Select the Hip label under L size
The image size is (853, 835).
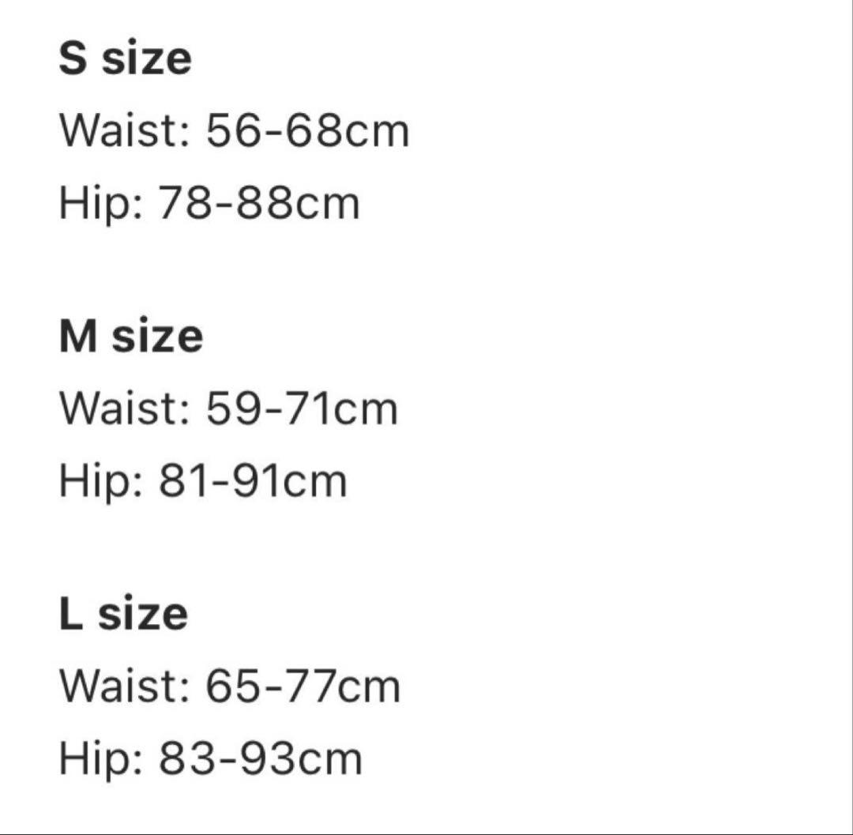click(101, 759)
